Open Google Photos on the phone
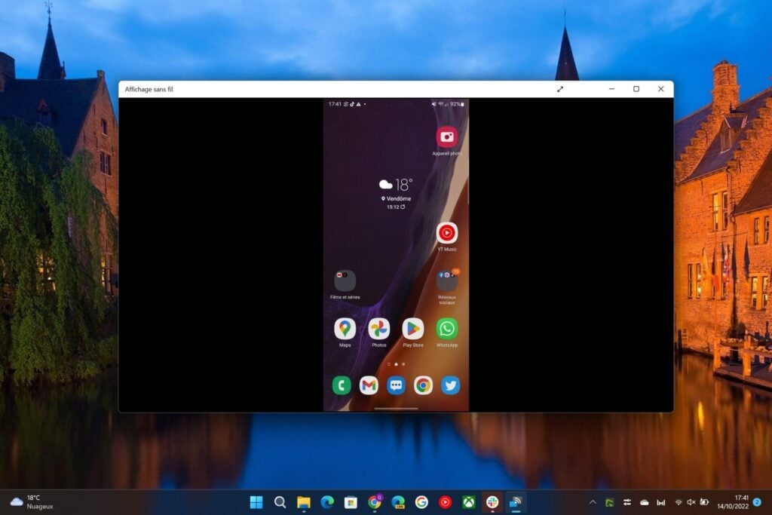The image size is (772, 515). [x=378, y=329]
